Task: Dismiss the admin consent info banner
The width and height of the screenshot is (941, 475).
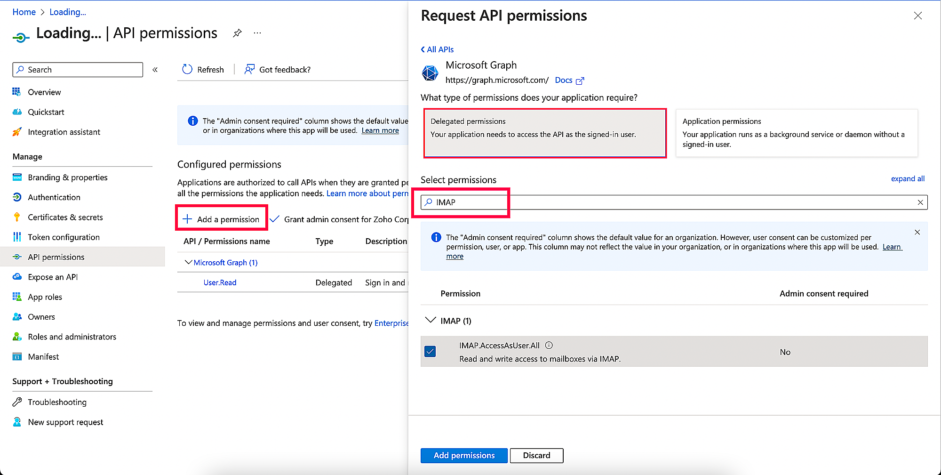Action: coord(917,233)
